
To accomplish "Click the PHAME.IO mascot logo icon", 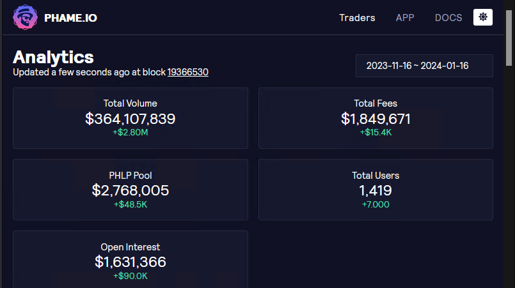I will pos(25,17).
